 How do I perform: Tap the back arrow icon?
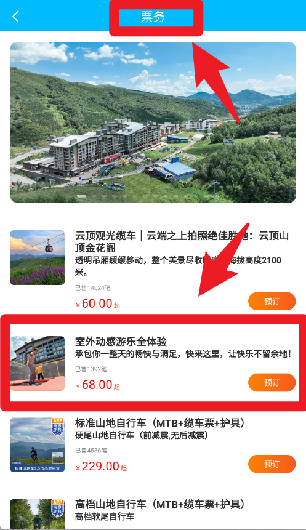click(15, 17)
